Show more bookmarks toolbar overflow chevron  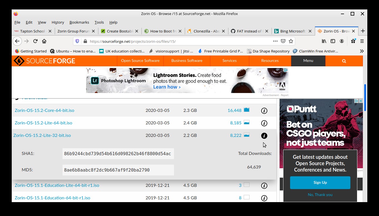pos(361,51)
